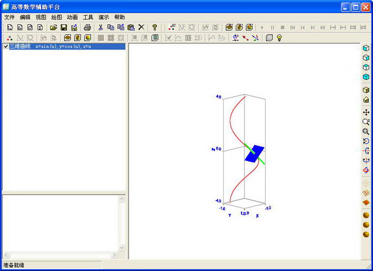
Task: Click the Open file folder icon
Action: point(53,27)
